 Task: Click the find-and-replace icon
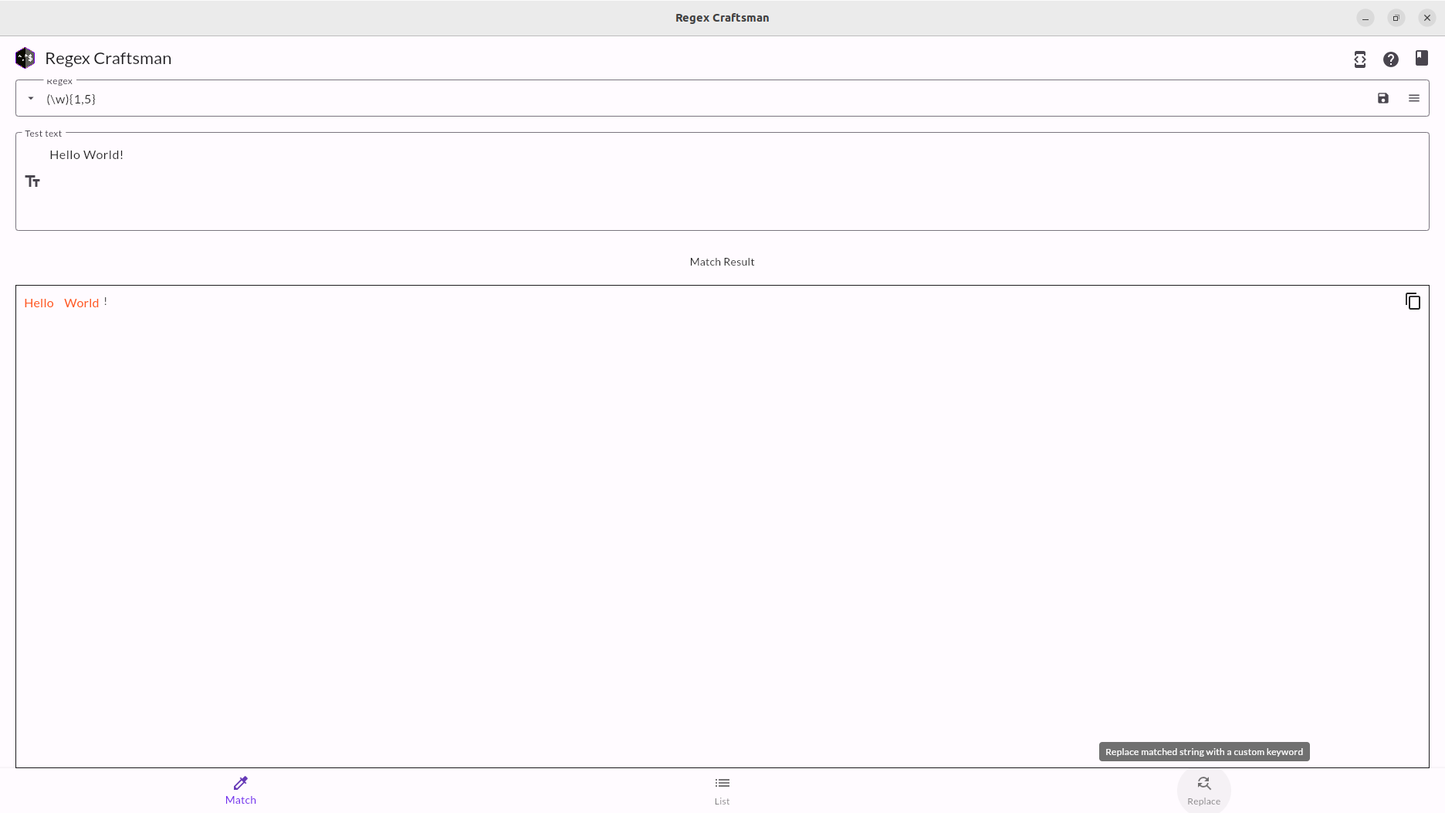[x=1203, y=781]
